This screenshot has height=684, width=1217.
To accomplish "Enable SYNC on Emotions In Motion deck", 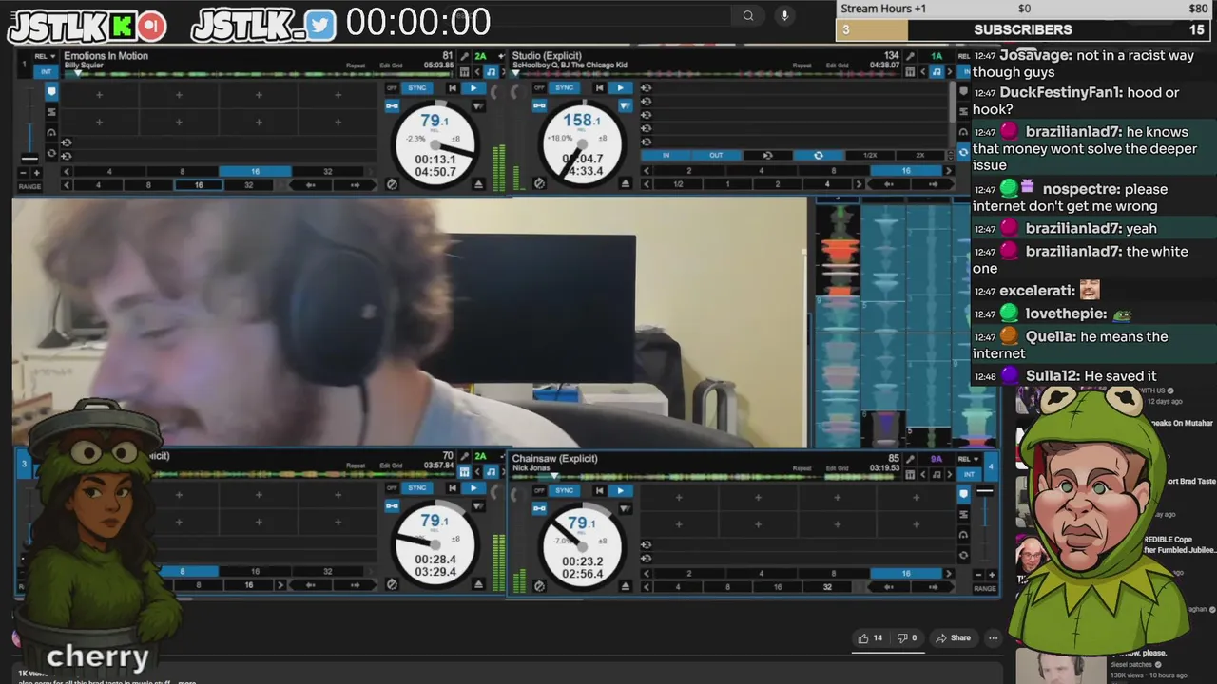I will tap(416, 88).
